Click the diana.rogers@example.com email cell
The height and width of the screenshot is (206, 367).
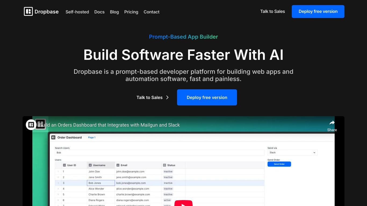click(138, 200)
